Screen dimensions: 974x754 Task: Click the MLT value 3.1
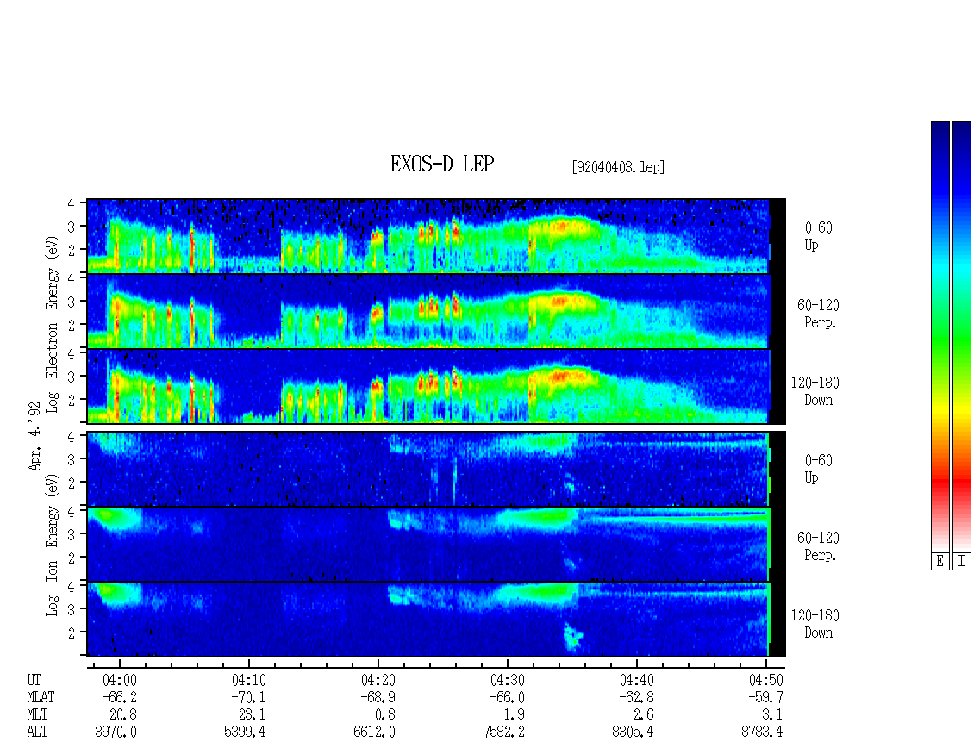(773, 715)
